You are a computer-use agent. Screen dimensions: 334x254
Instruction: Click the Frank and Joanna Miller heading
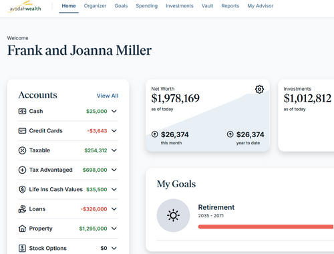point(79,50)
